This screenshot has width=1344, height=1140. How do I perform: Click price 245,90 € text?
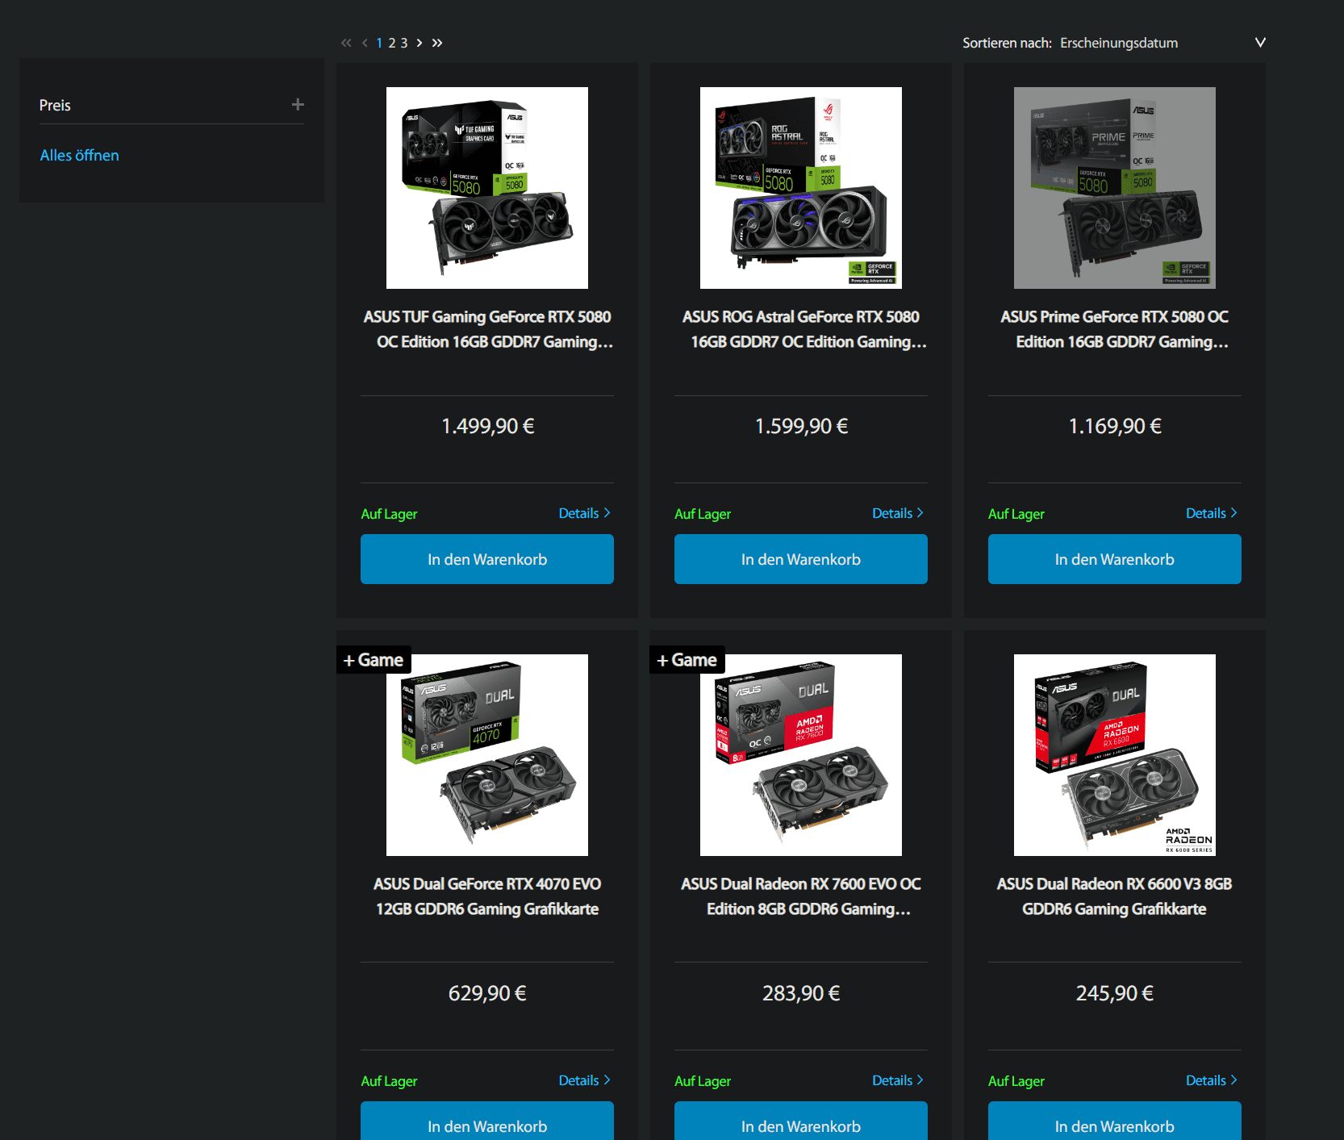click(x=1115, y=993)
